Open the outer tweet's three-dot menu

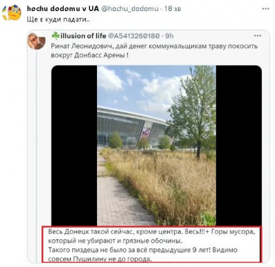click(266, 9)
